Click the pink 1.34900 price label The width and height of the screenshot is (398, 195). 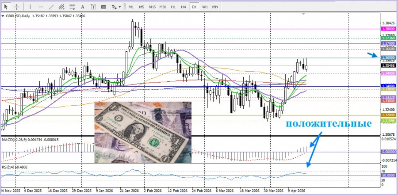pos(389,73)
